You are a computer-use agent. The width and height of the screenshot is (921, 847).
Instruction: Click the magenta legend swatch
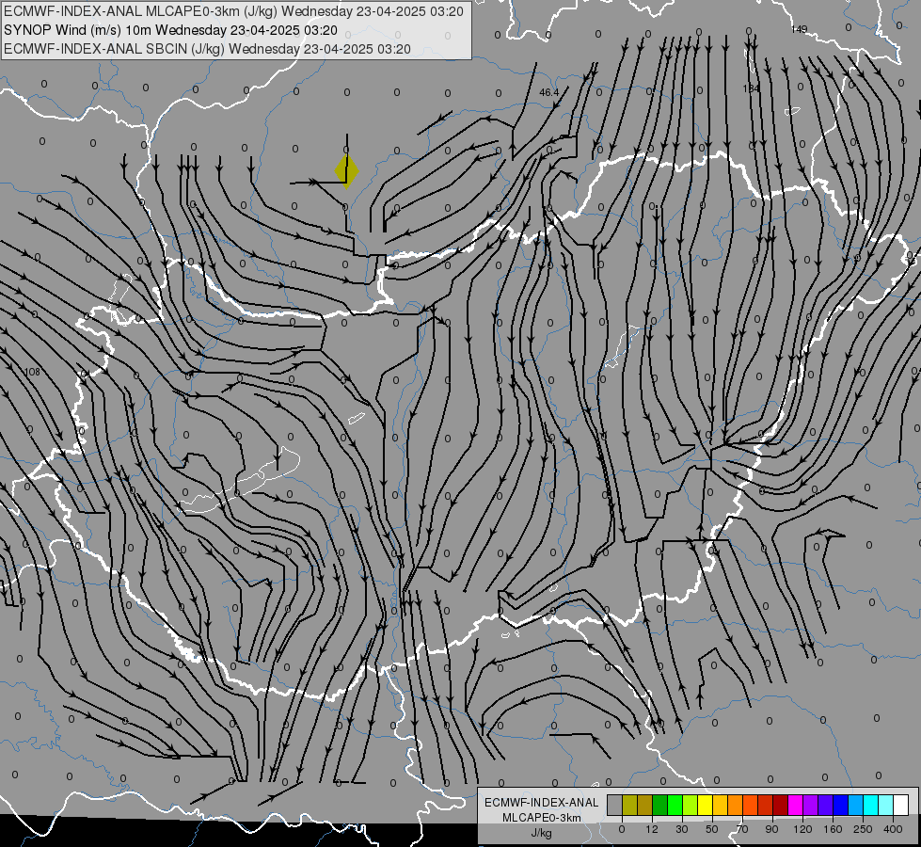pyautogui.click(x=797, y=806)
